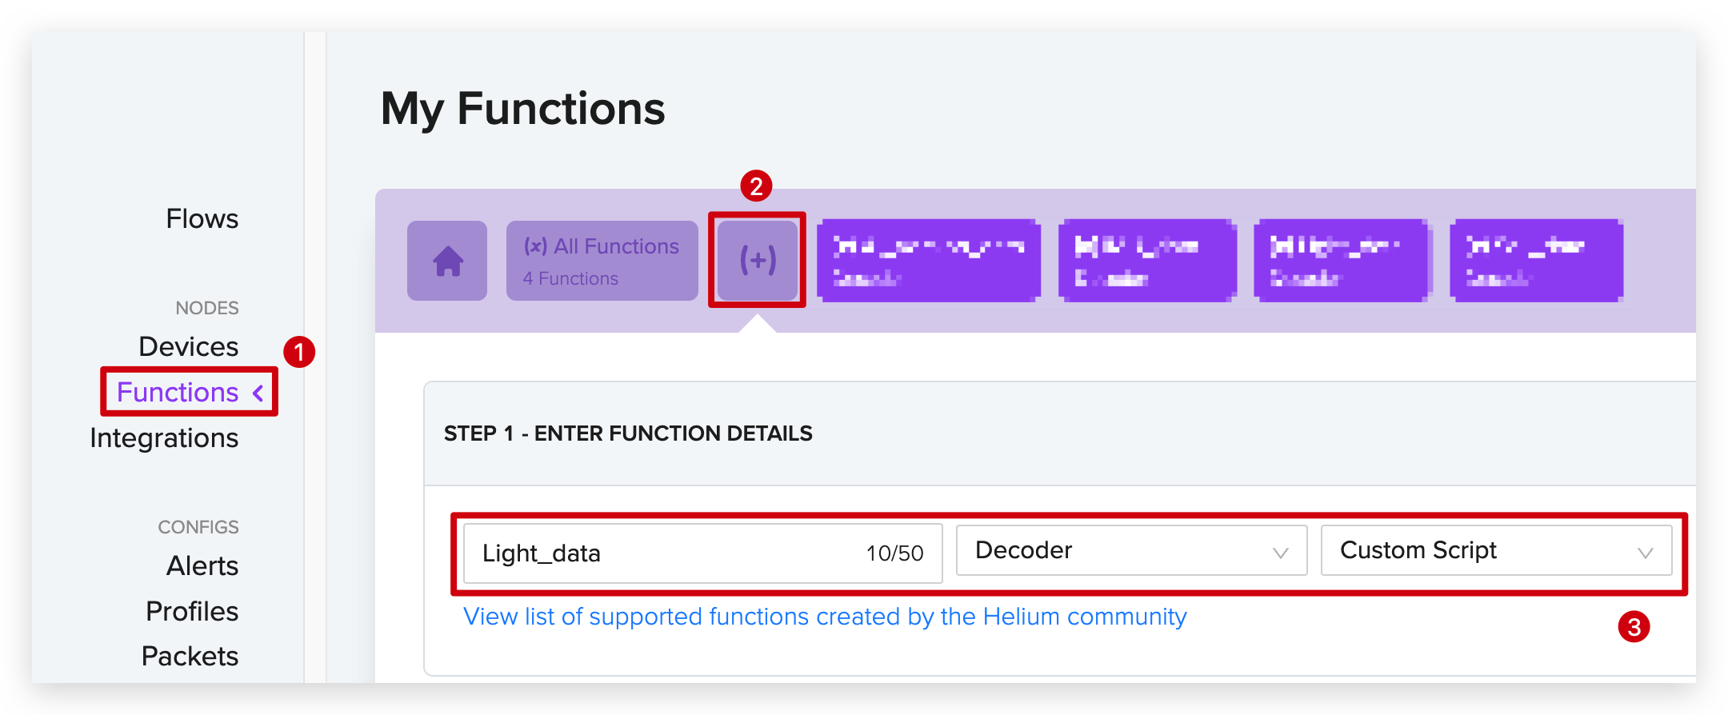Expand the Decoder type dropdown

coord(1131,550)
